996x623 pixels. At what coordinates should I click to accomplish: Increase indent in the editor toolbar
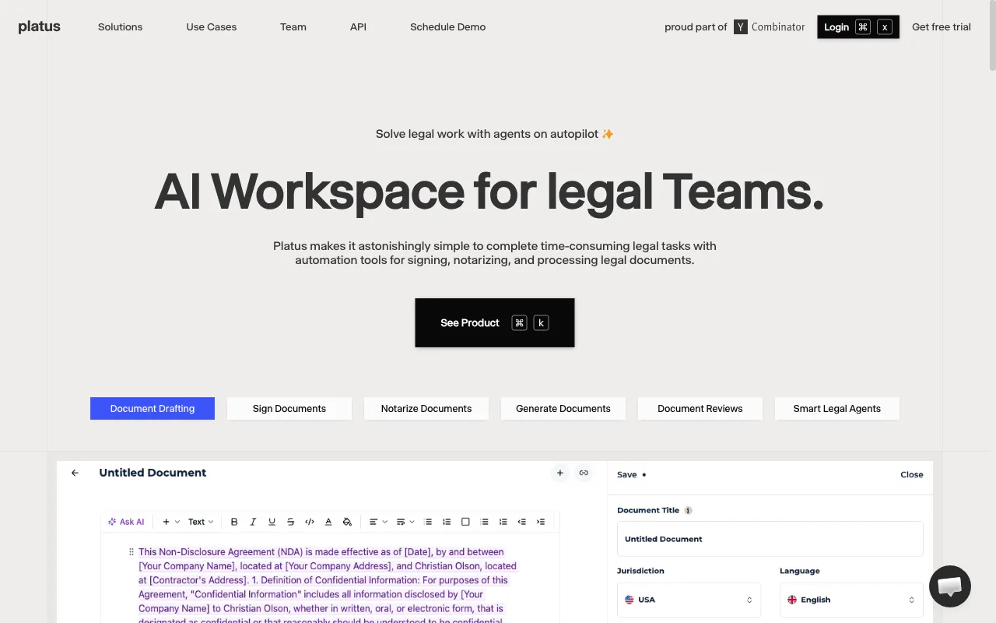[x=541, y=522]
